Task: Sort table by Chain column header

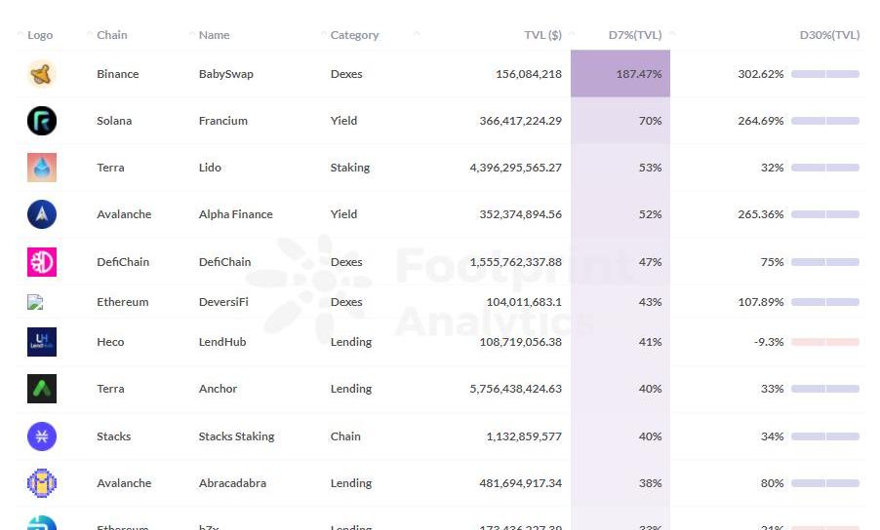Action: click(111, 35)
